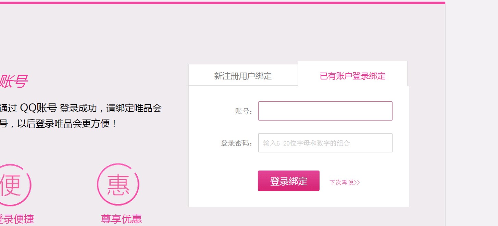Click the pink italic 账号 heading

click(13, 82)
